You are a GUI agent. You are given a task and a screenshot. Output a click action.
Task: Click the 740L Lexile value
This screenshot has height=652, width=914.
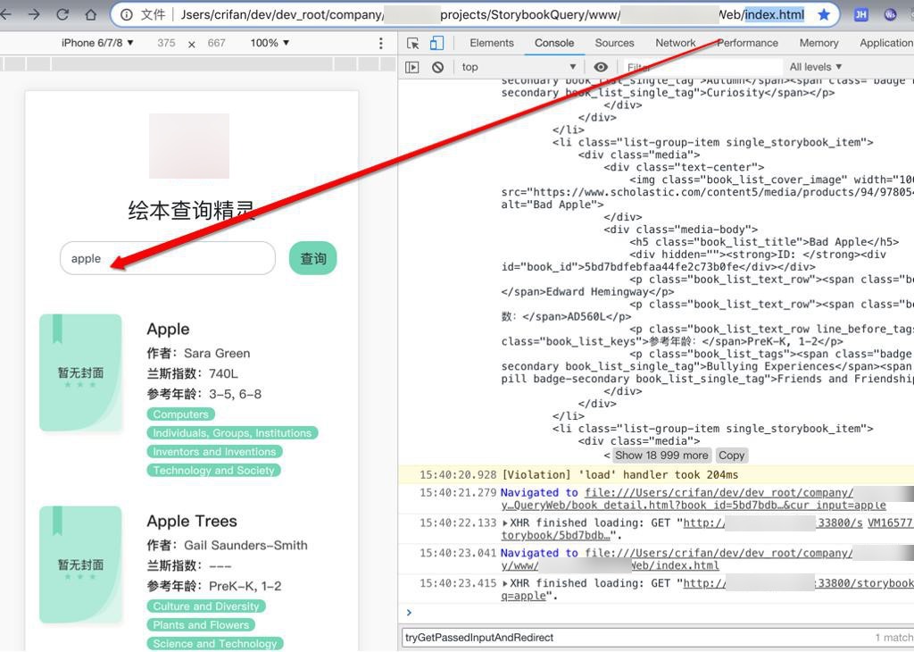point(223,374)
